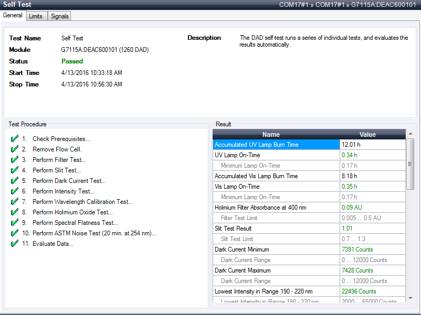Click the Name column header
This screenshot has height=315, width=421.
tap(271, 135)
